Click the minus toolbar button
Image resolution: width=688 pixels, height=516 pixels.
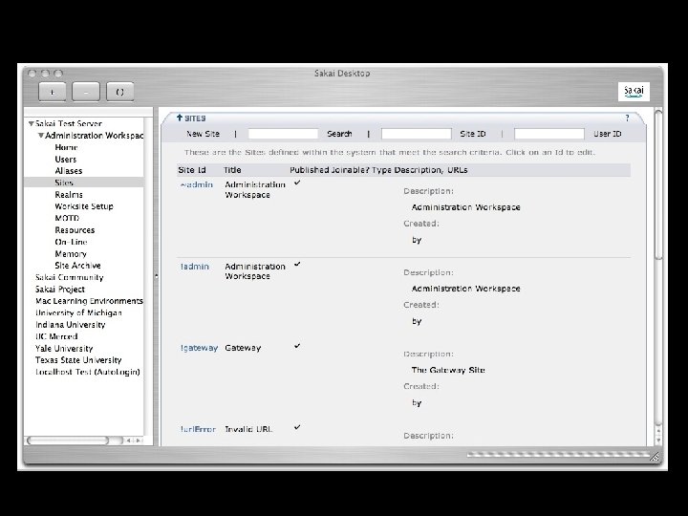[86, 92]
